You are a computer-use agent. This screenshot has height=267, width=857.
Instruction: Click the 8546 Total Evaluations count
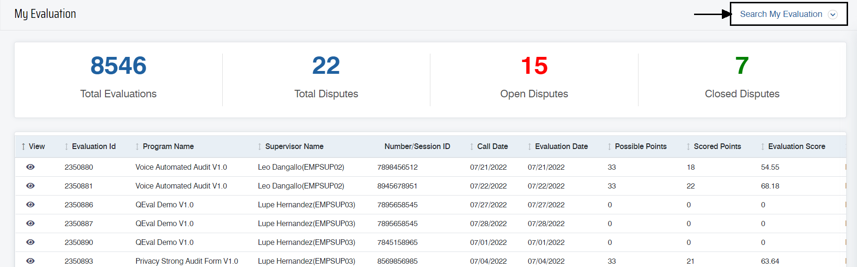coord(118,65)
